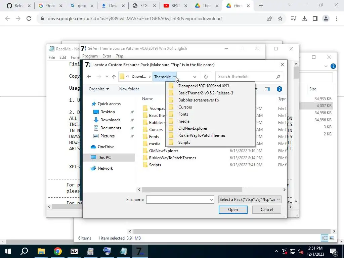Go up one folder level in dialog
The image size is (344, 258).
(114, 77)
